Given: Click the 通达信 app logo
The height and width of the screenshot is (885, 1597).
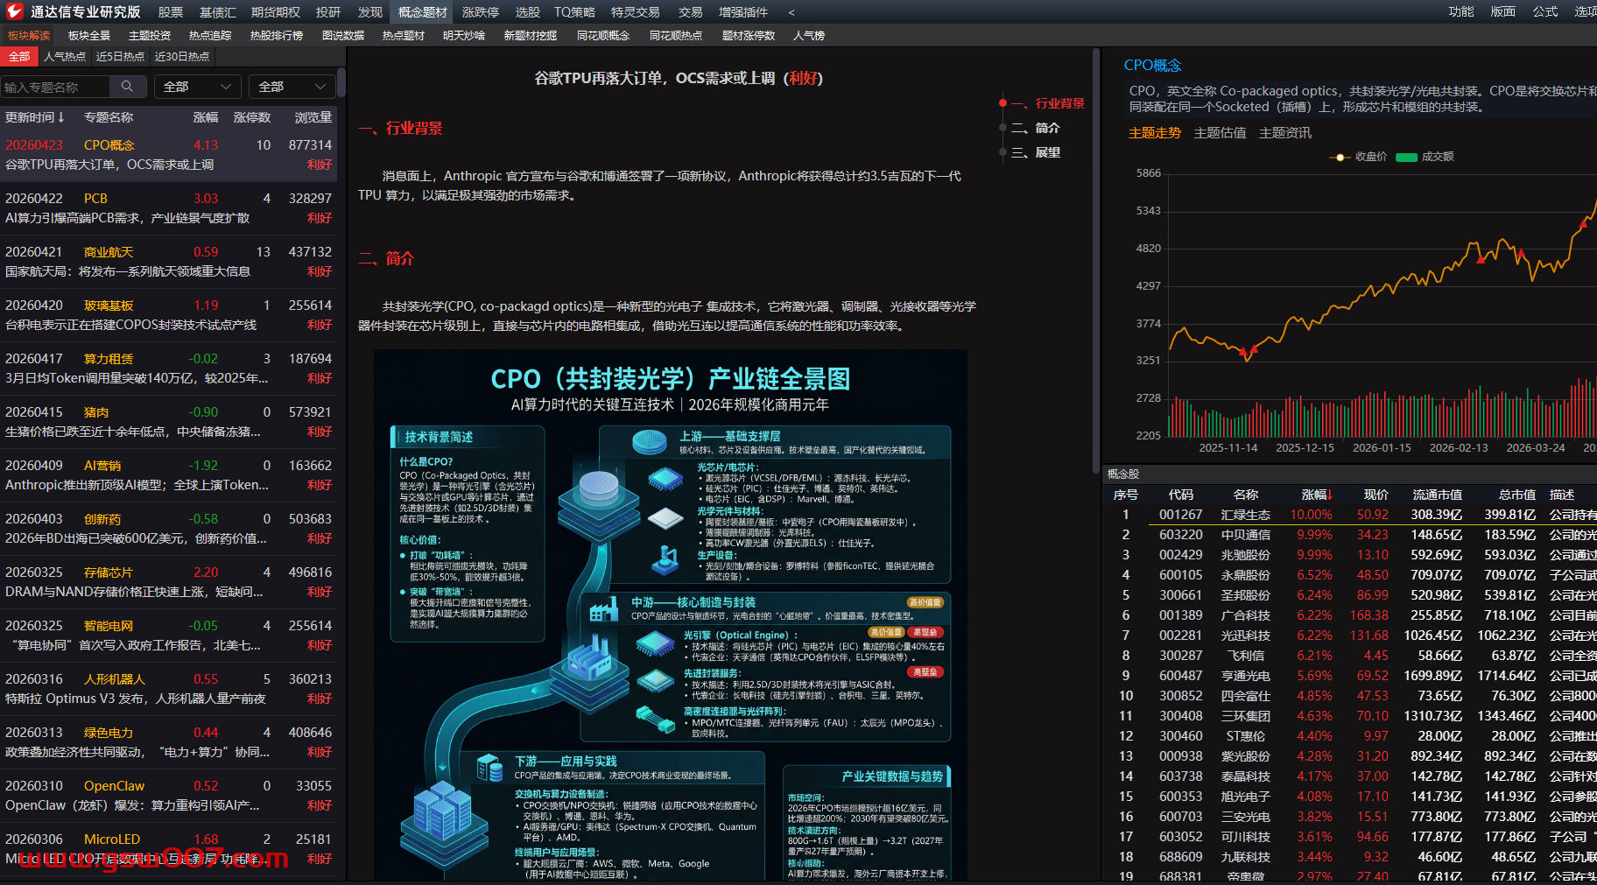Looking at the screenshot, I should tap(14, 11).
